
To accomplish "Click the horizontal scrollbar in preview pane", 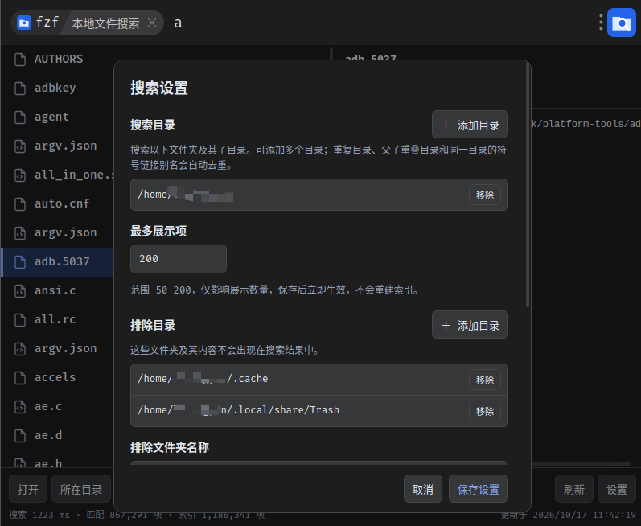I will (581, 464).
